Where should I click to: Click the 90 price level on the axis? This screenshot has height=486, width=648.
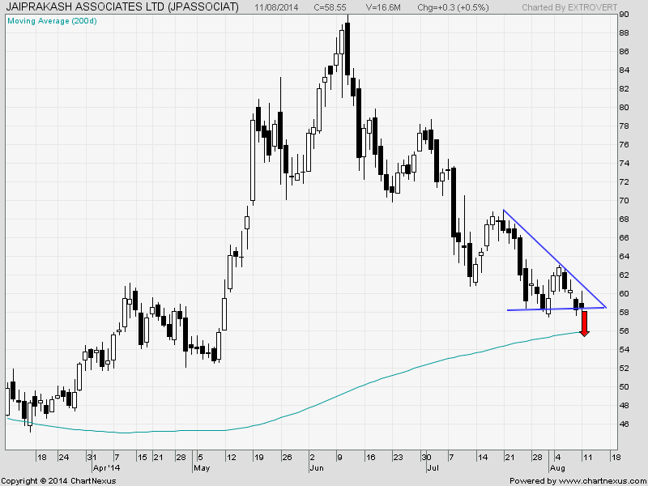tap(624, 15)
